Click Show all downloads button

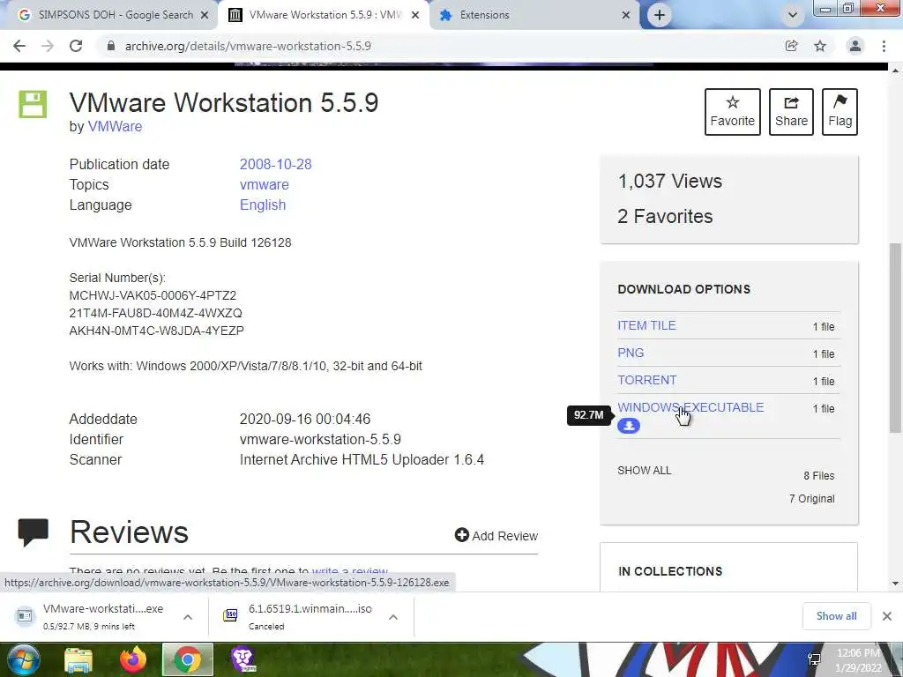point(836,616)
